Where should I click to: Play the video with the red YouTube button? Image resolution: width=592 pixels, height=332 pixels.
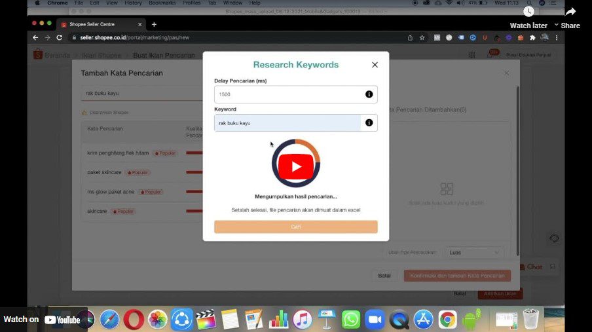295,166
